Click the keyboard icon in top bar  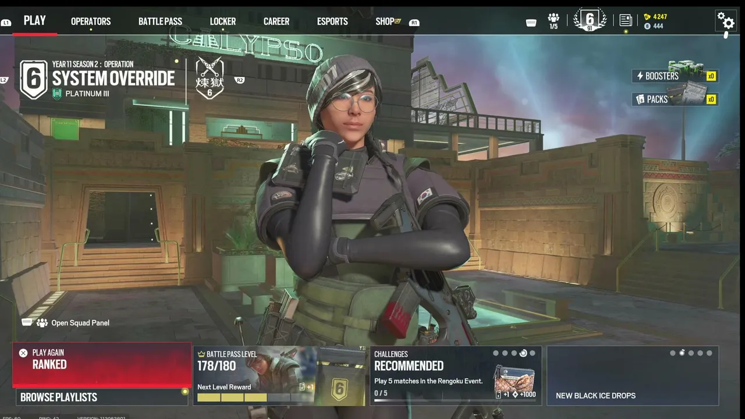pyautogui.click(x=531, y=23)
